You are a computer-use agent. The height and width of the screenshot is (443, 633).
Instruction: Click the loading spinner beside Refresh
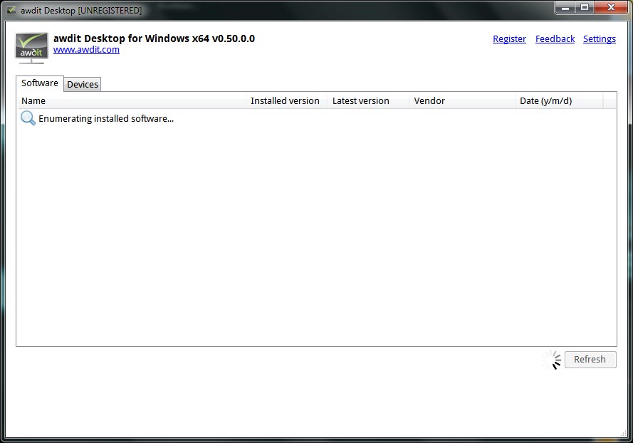click(x=551, y=360)
